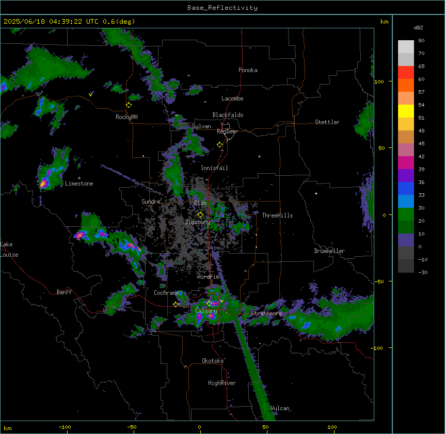Image resolution: width=445 pixels, height=434 pixels.
Task: Click the RockyMH label
Action: pos(126,117)
